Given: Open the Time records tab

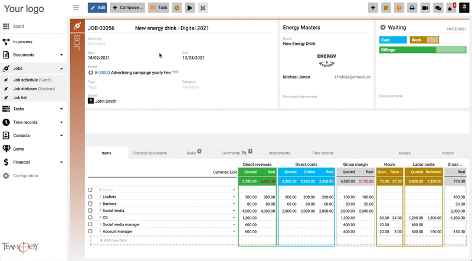Looking at the screenshot, I should pos(323,153).
